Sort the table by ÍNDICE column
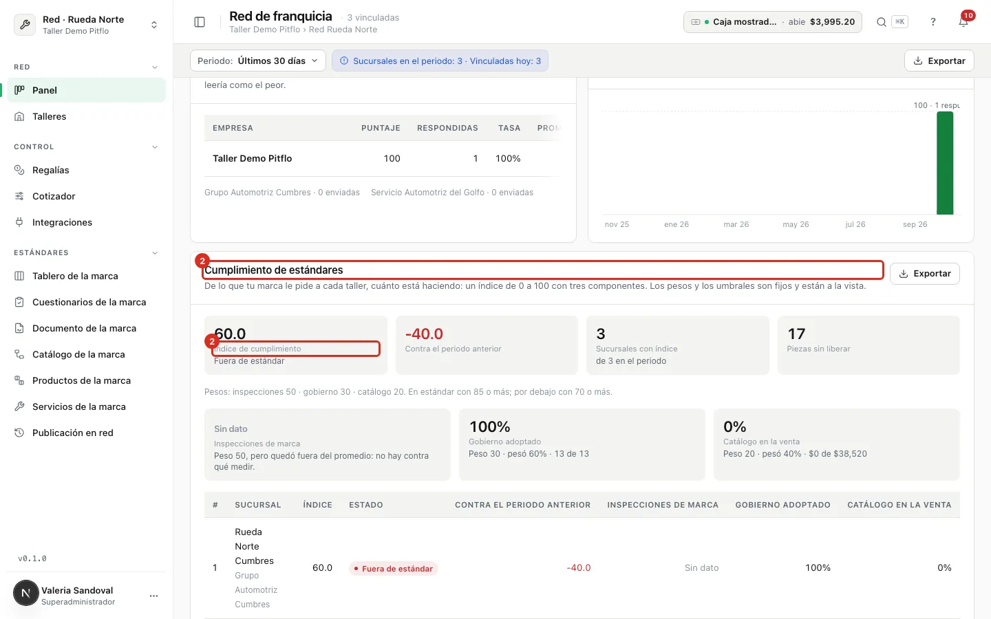 318,505
